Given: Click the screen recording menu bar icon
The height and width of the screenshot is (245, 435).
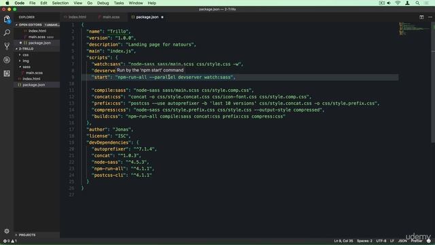Looking at the screenshot, I should 382,3.
